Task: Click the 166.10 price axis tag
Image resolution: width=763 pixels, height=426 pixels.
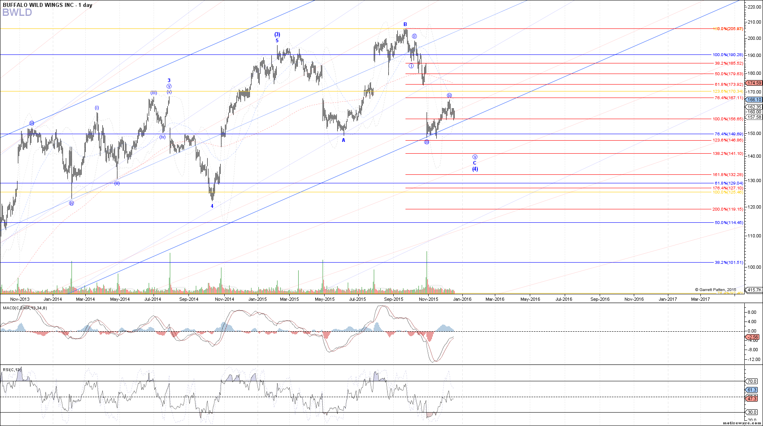Action: point(754,100)
